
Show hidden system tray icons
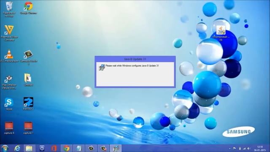click(x=230, y=148)
